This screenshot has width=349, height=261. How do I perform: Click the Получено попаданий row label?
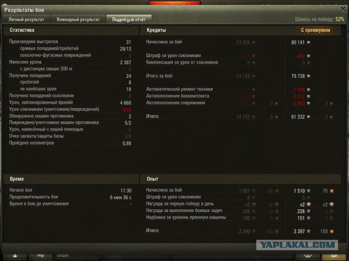point(30,76)
